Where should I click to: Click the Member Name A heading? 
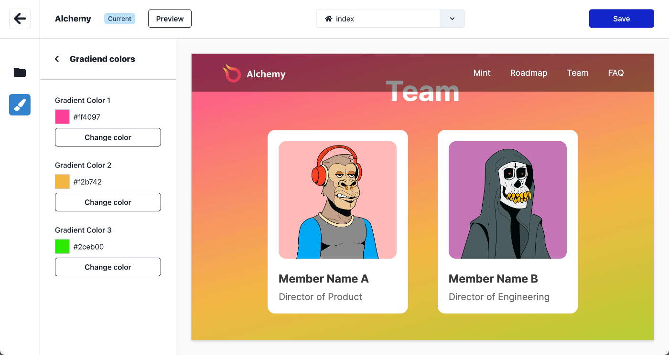pos(324,279)
